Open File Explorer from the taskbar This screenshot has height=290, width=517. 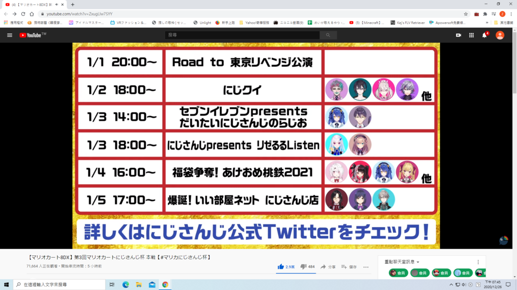[139, 284]
